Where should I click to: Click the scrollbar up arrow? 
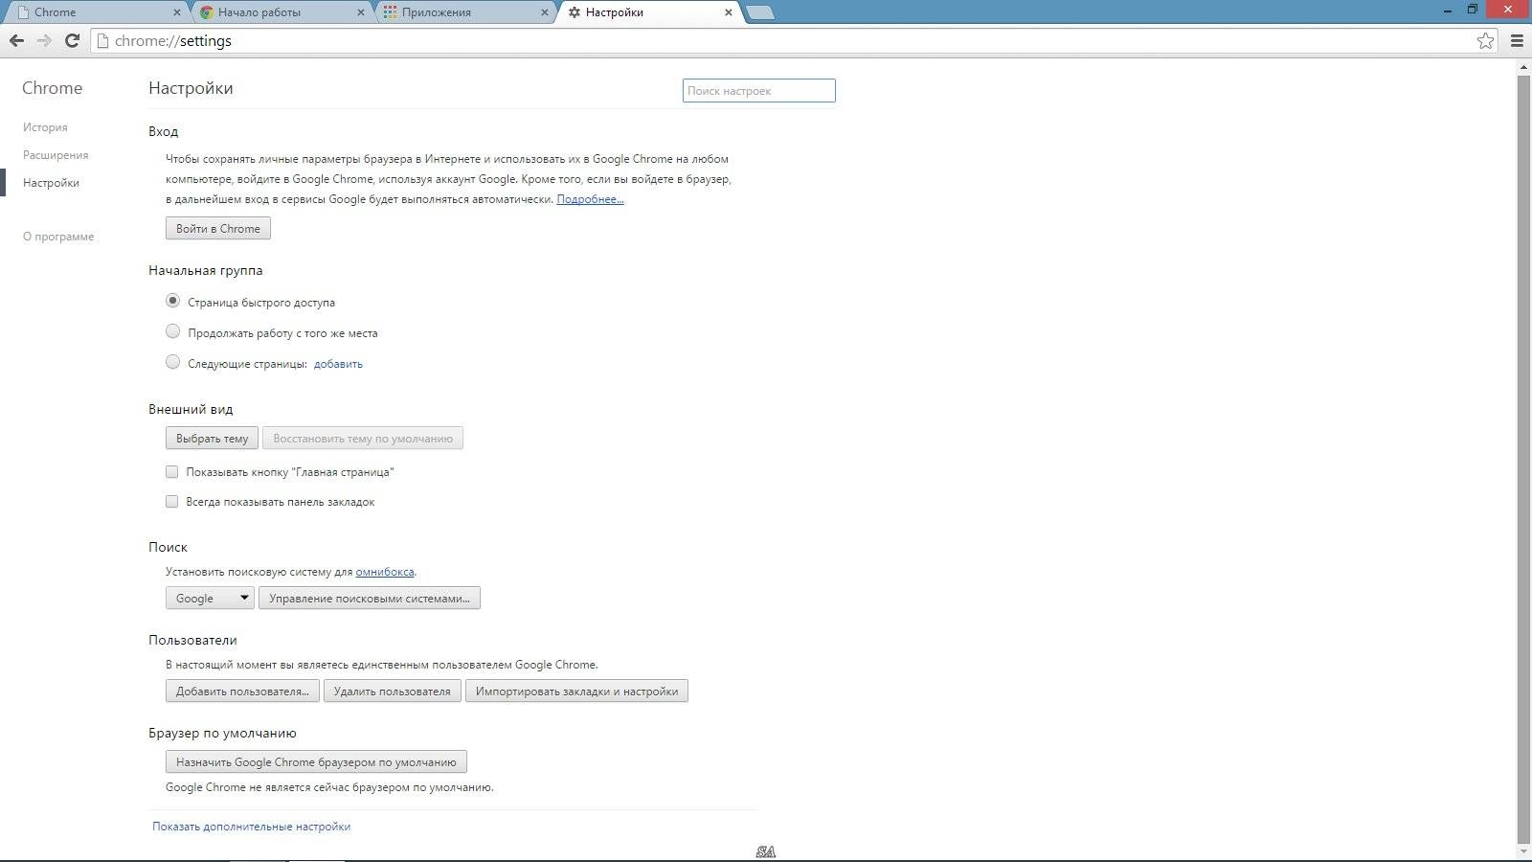click(x=1523, y=67)
